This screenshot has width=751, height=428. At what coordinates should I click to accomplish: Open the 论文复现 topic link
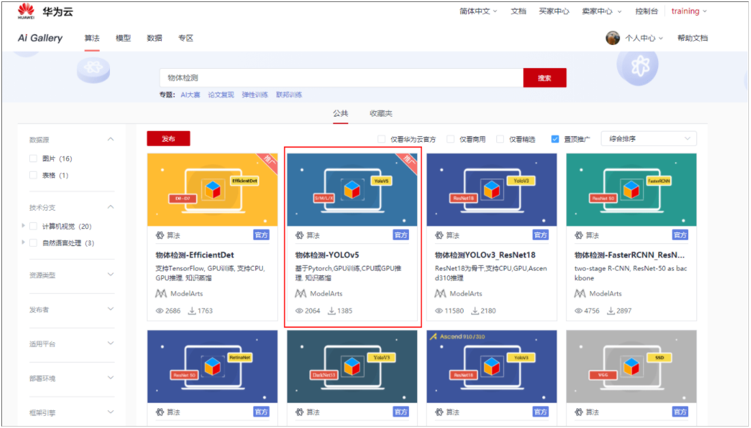221,95
